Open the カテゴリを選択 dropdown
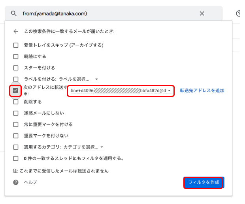The height and width of the screenshot is (204, 245). 84,147
